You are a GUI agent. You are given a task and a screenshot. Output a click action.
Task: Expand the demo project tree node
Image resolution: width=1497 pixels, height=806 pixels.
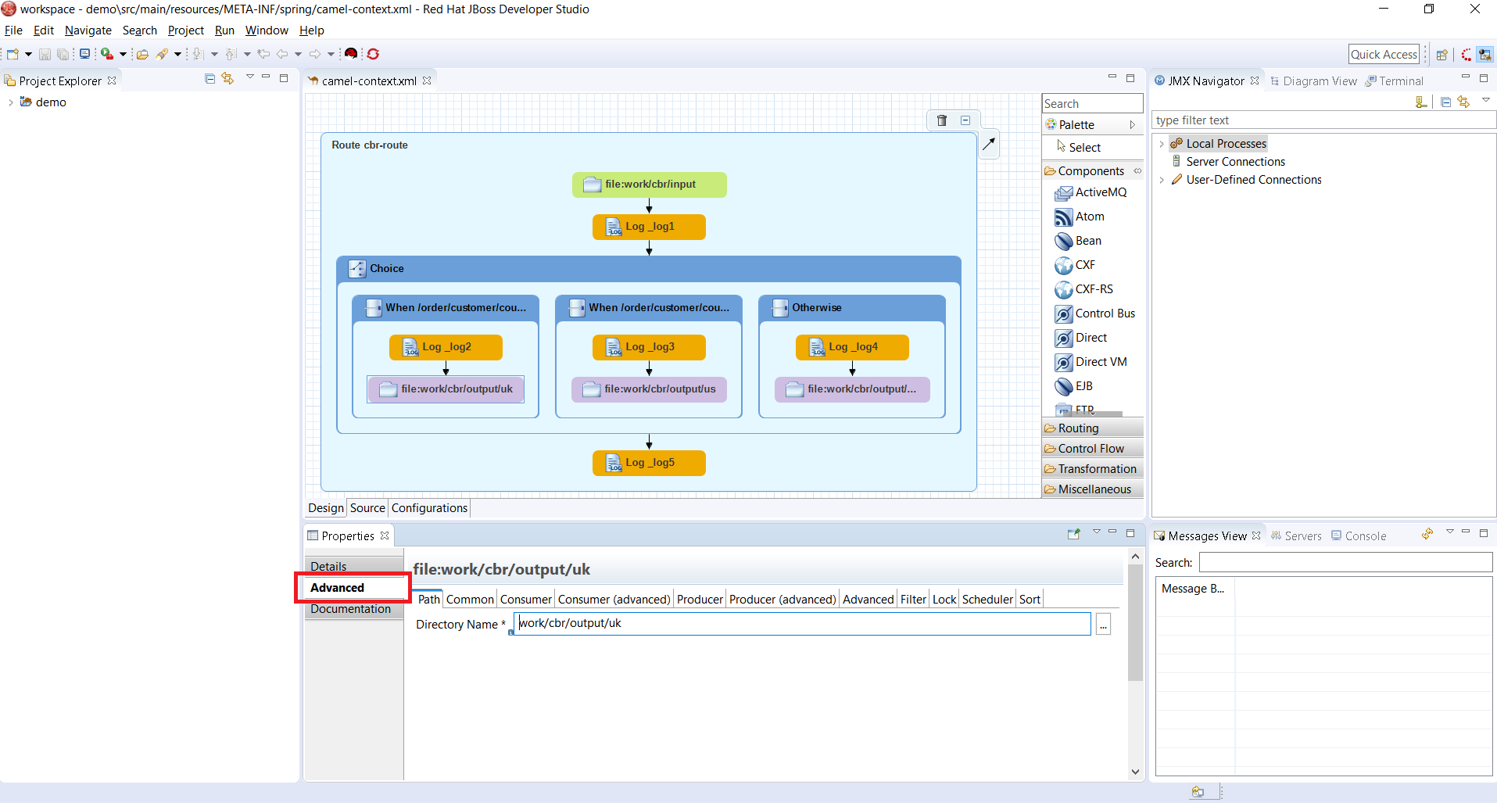pos(10,102)
